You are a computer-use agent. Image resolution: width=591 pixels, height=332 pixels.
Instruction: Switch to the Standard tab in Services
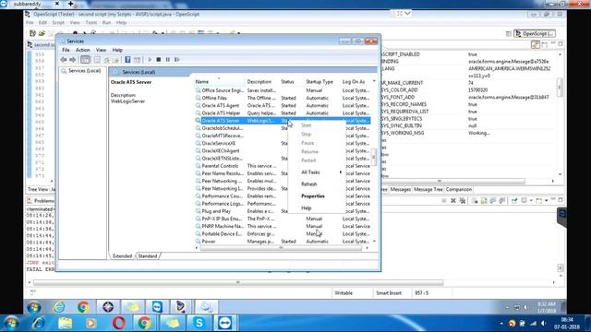pyautogui.click(x=148, y=256)
